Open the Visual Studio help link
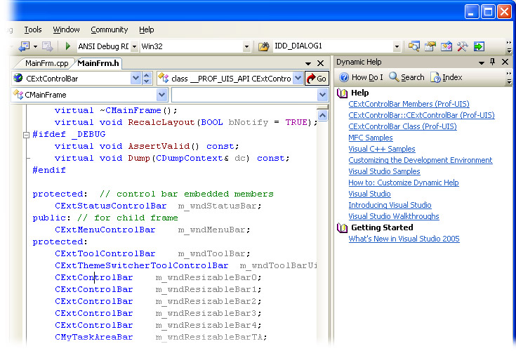 pos(369,194)
